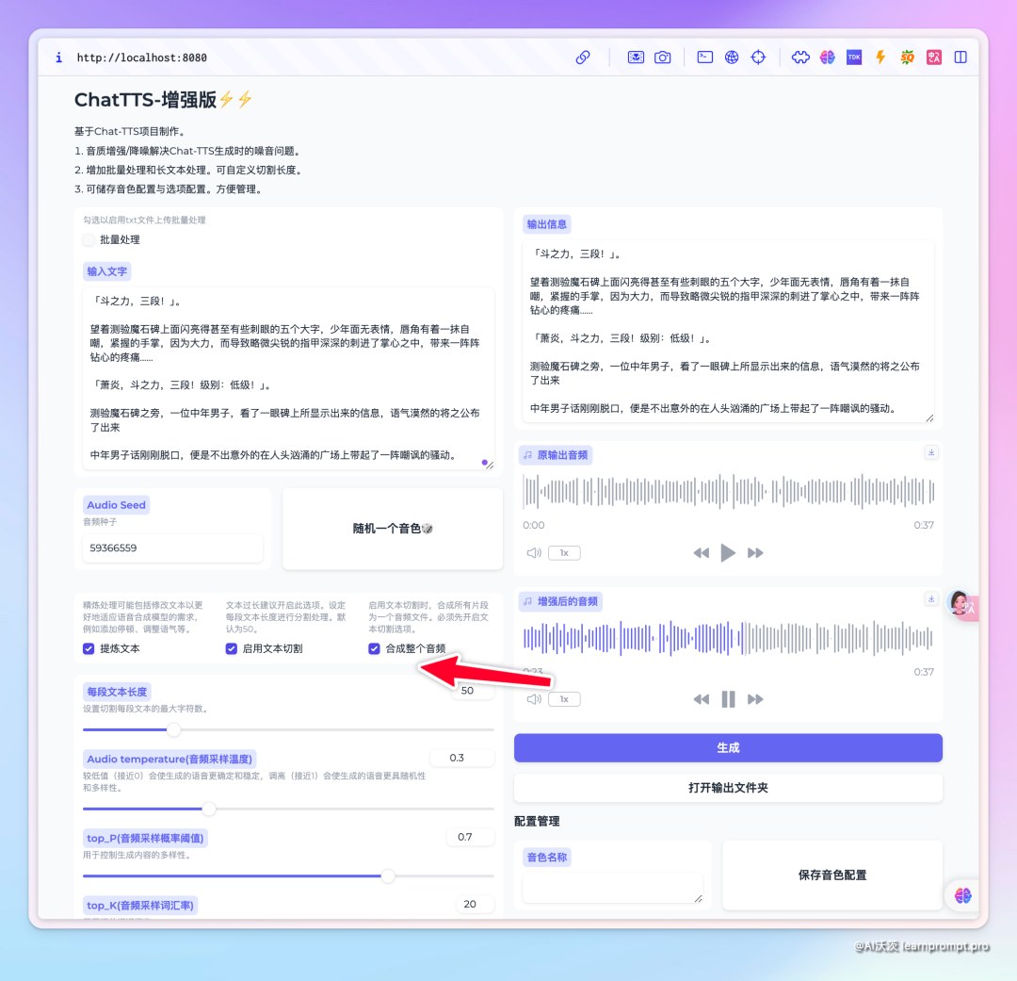This screenshot has width=1017, height=981.
Task: Uncheck the 提炼文本 checkbox
Action: coord(88,648)
